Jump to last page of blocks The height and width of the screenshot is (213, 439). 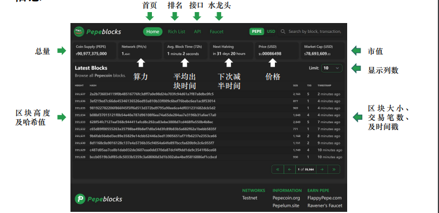[x=334, y=169]
